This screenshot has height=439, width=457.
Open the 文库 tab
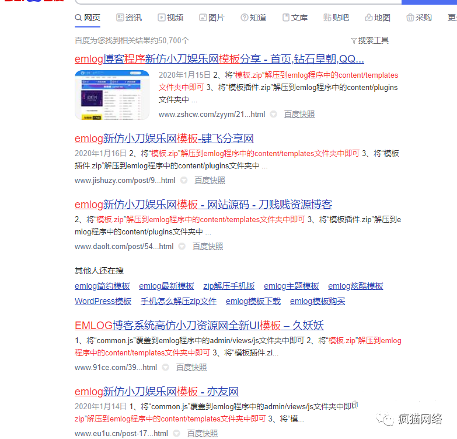click(x=295, y=18)
